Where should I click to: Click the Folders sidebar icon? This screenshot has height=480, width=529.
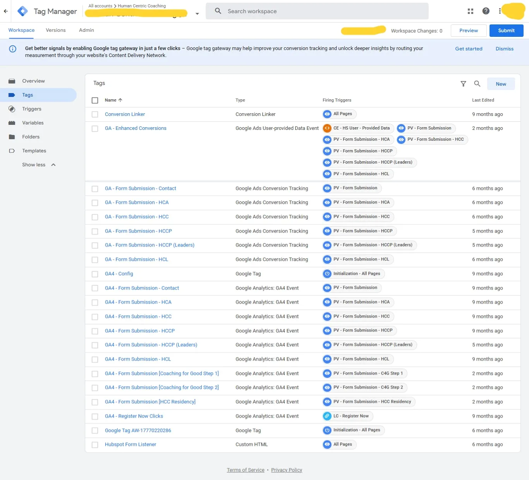click(12, 137)
